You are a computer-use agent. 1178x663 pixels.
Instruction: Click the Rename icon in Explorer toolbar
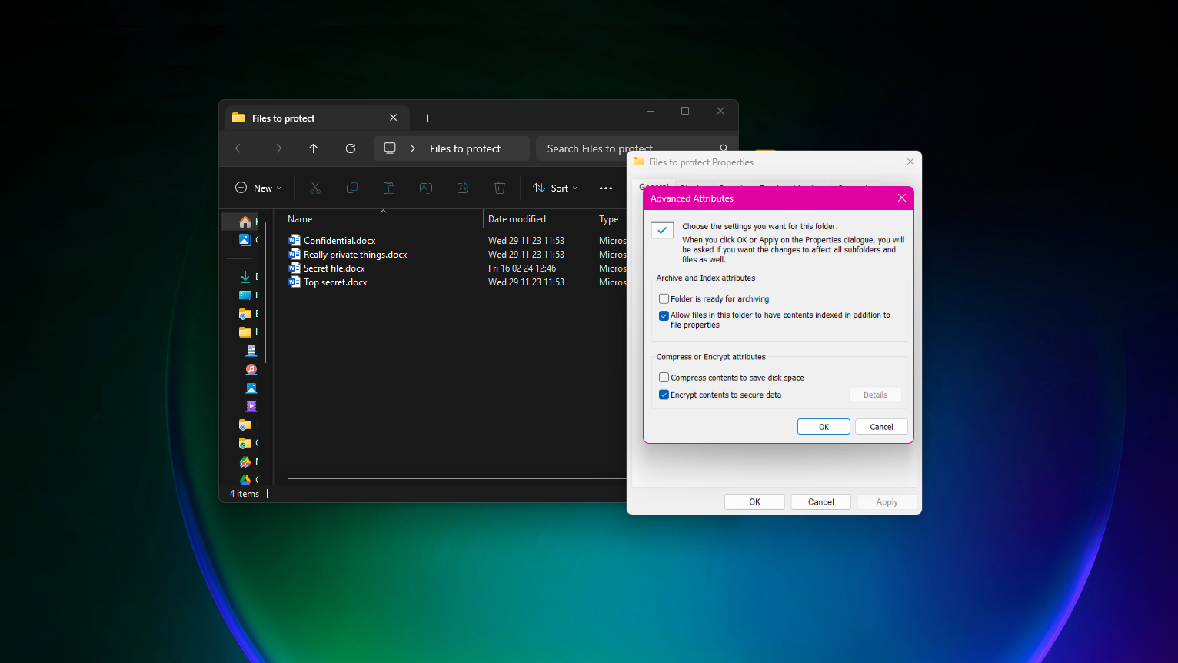point(426,188)
